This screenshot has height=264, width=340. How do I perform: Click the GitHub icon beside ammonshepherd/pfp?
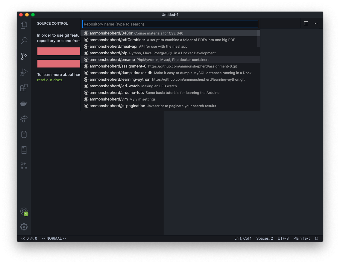point(86,53)
